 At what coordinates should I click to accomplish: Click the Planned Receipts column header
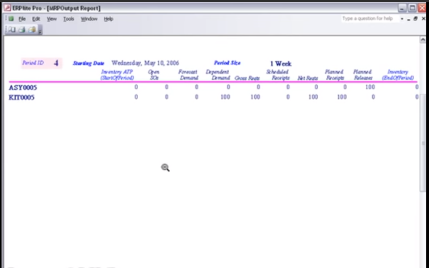[334, 75]
